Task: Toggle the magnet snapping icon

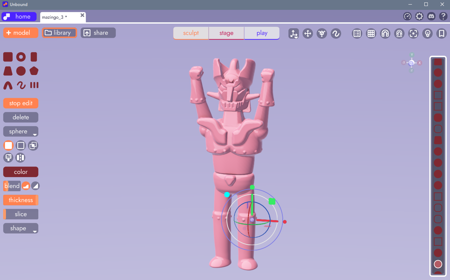Action: [x=385, y=33]
